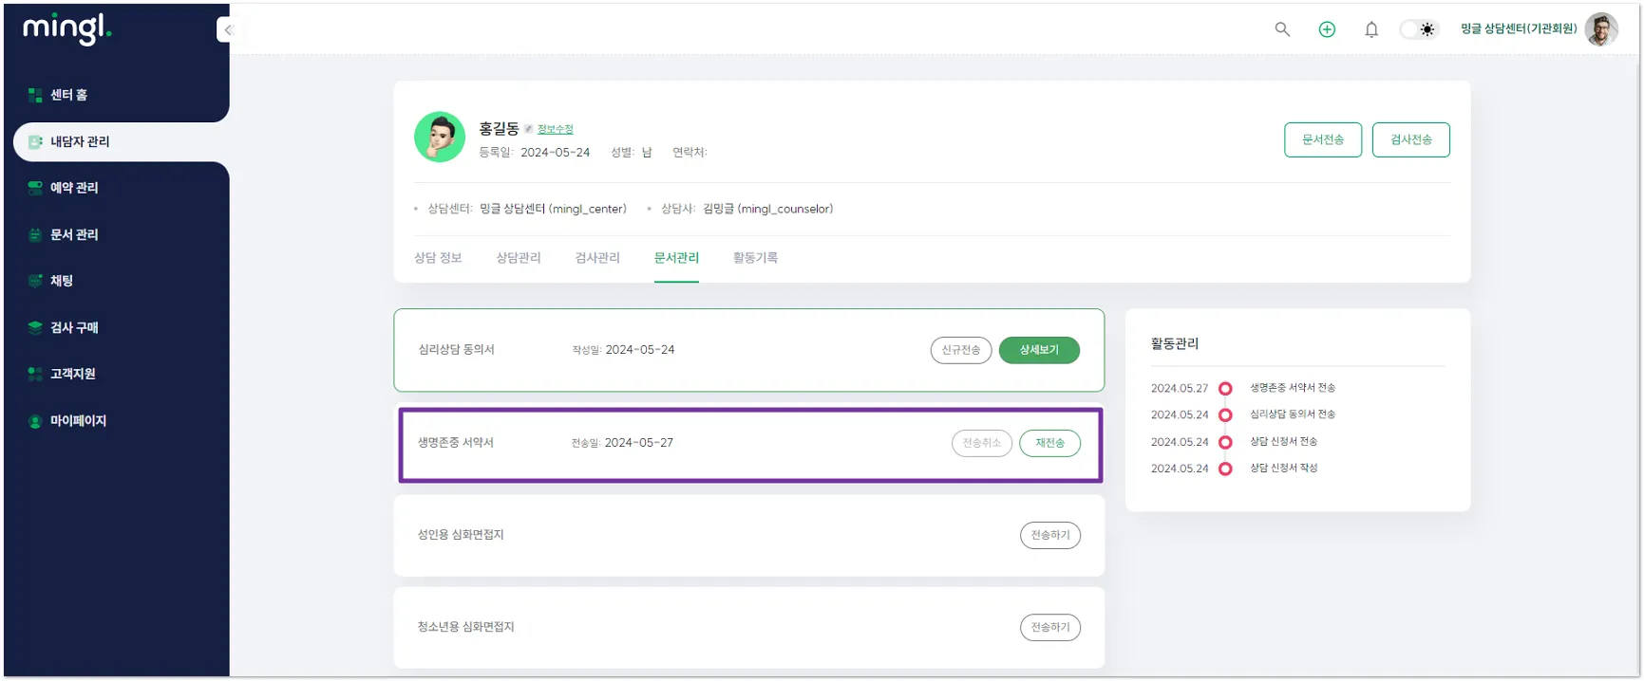The image size is (1644, 681).
Task: Open the user profile avatar menu
Action: (x=1601, y=29)
